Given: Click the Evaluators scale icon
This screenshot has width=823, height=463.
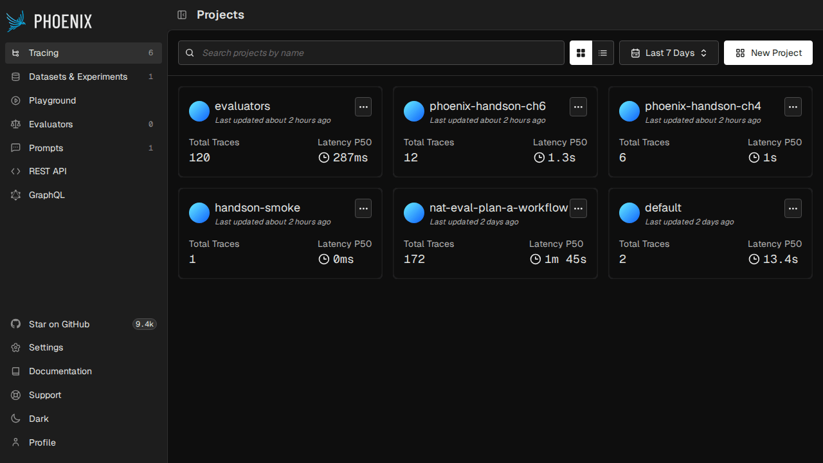Looking at the screenshot, I should (x=16, y=124).
